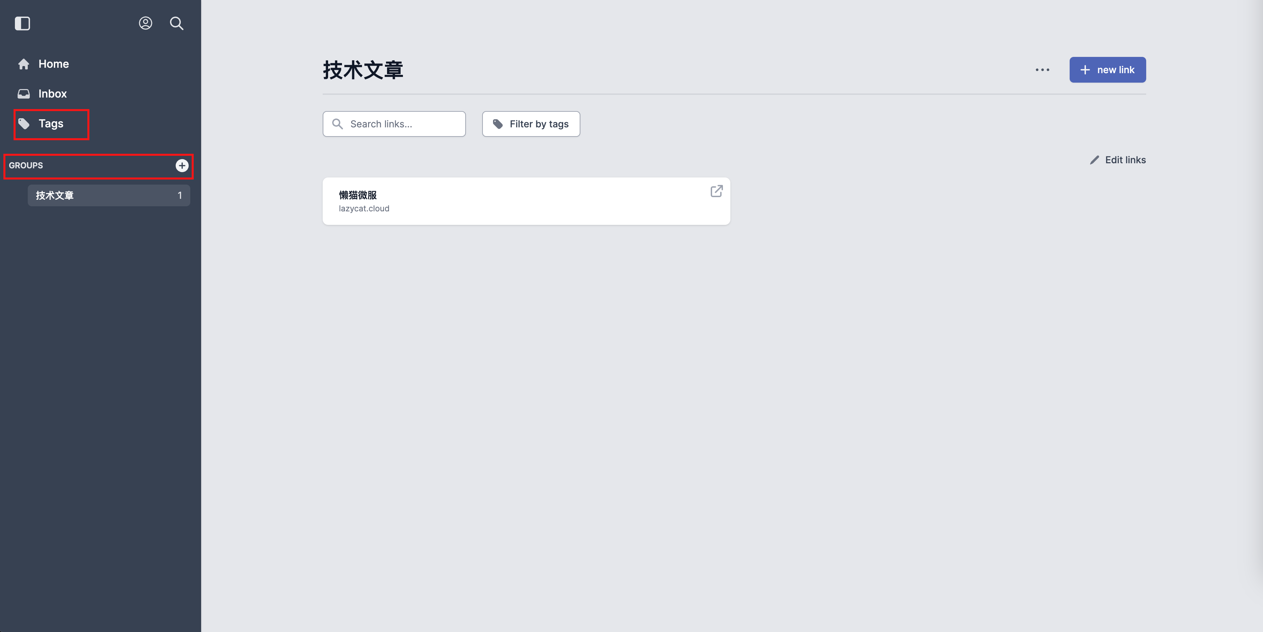Open the three-dots more options menu
Viewport: 1263px width, 632px height.
pos(1042,70)
